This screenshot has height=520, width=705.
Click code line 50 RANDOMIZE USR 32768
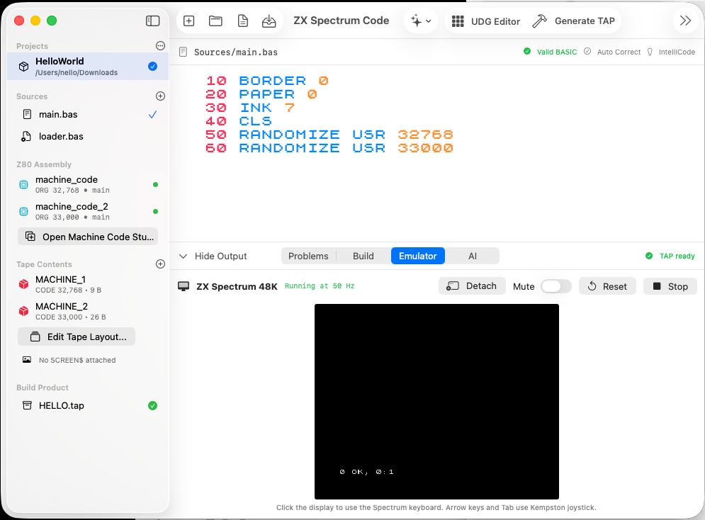coord(329,135)
